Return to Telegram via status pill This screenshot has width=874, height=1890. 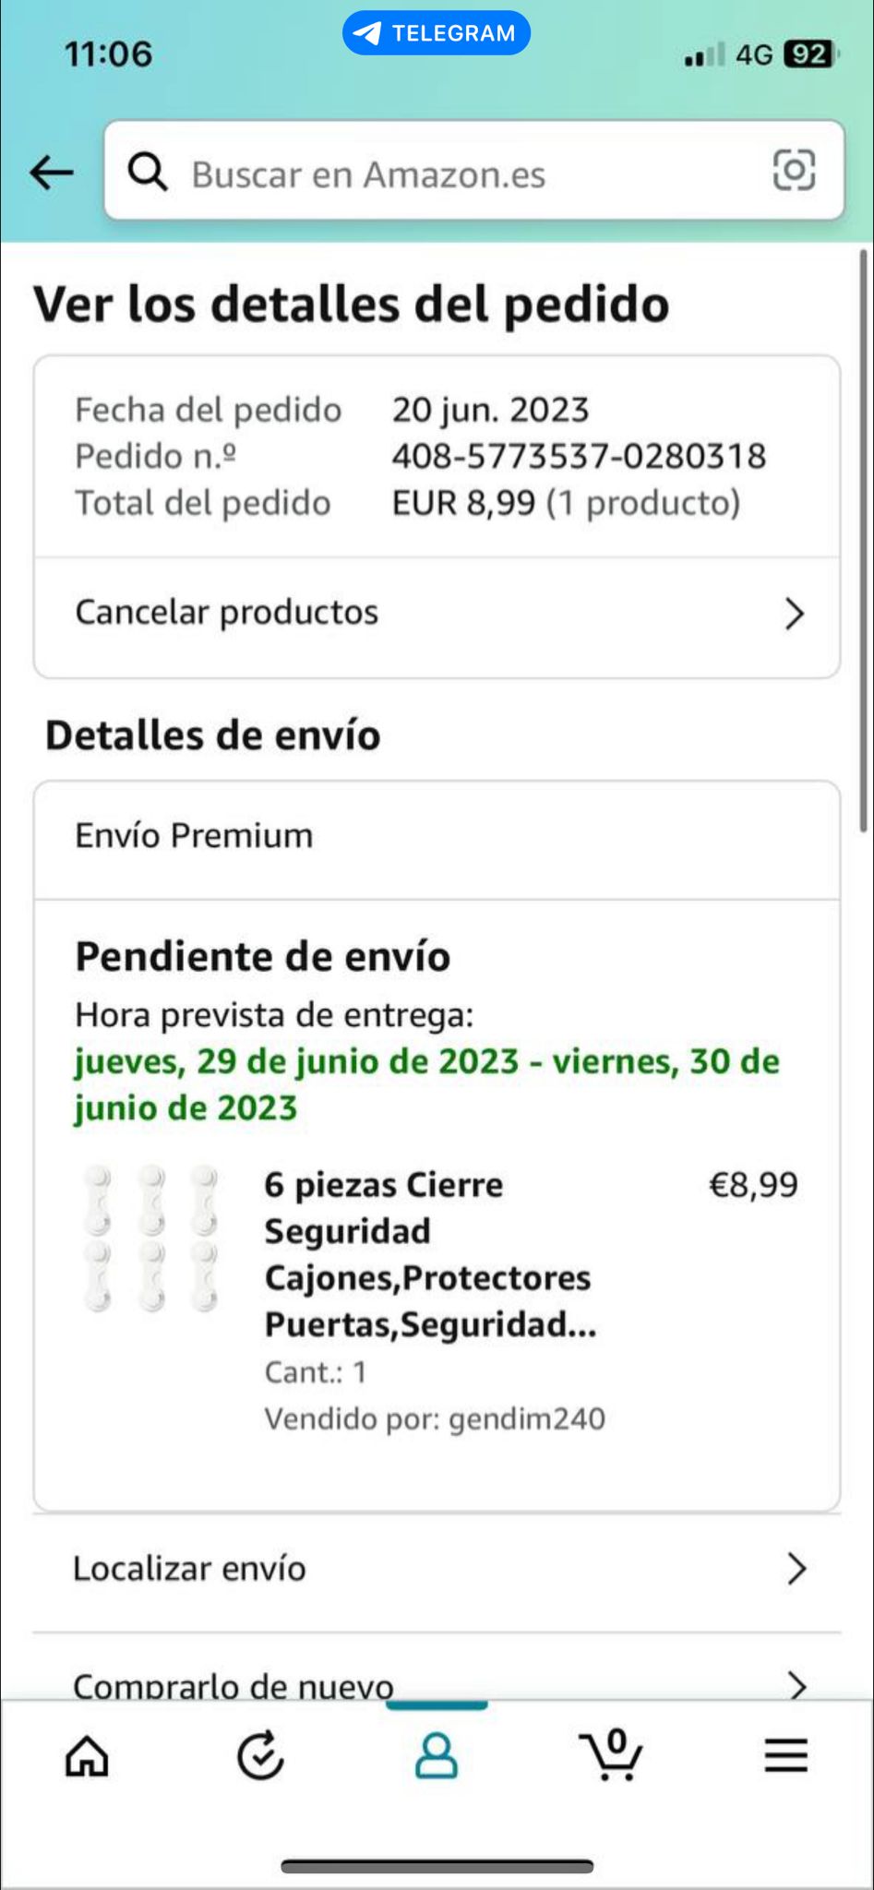437,33
